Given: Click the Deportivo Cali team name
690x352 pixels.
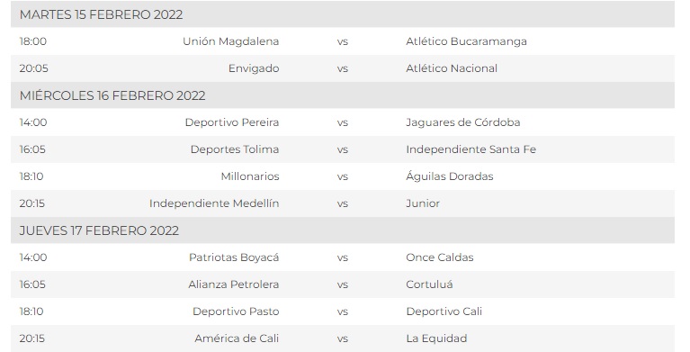Looking at the screenshot, I should tap(444, 311).
